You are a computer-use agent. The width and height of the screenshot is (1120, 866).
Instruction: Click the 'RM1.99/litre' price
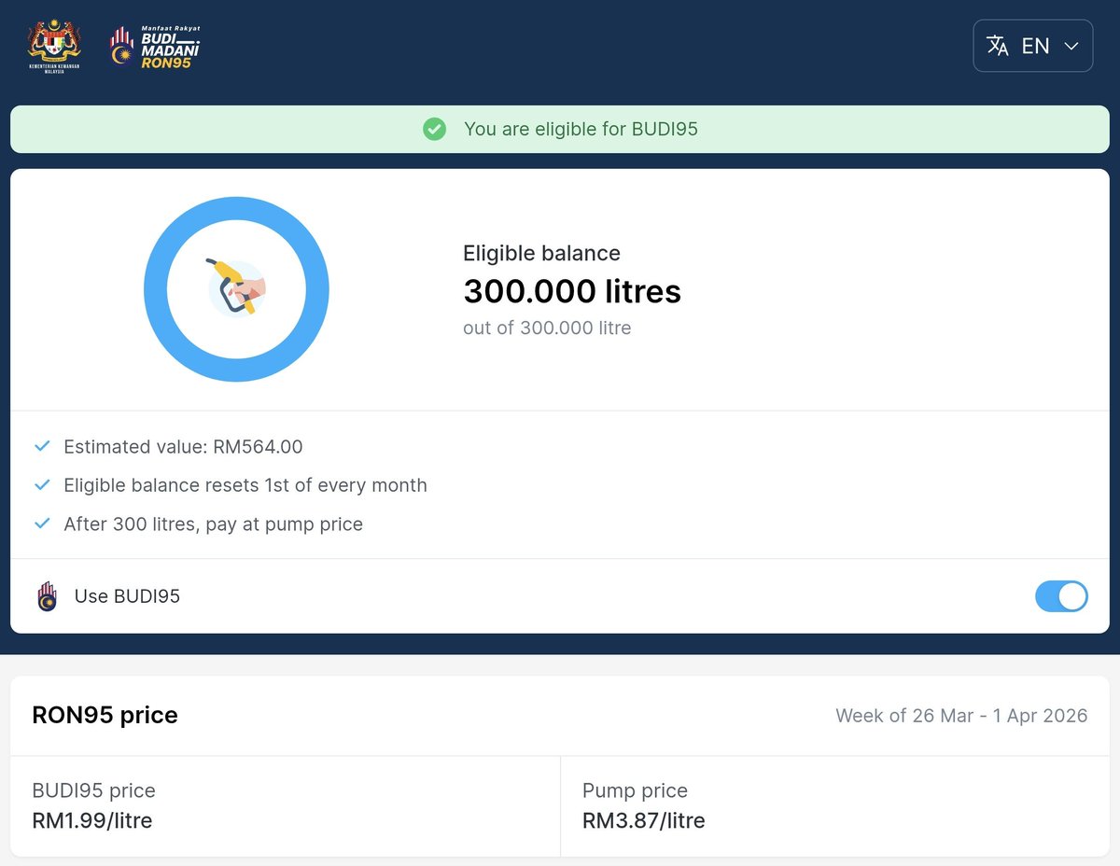coord(91,821)
